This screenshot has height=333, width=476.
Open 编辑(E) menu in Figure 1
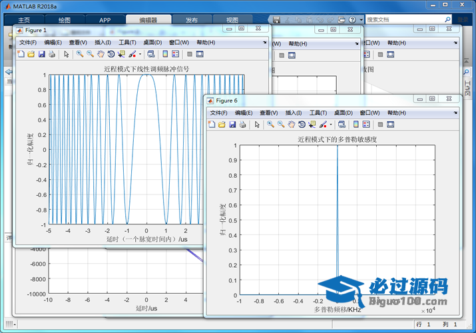click(x=53, y=43)
